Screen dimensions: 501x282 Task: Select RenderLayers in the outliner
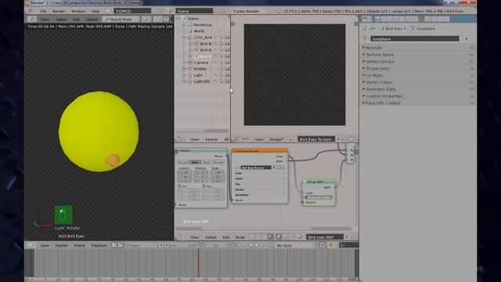click(x=203, y=24)
